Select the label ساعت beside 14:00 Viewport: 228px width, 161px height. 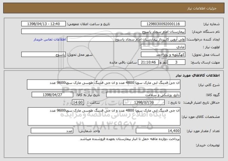click(93, 102)
